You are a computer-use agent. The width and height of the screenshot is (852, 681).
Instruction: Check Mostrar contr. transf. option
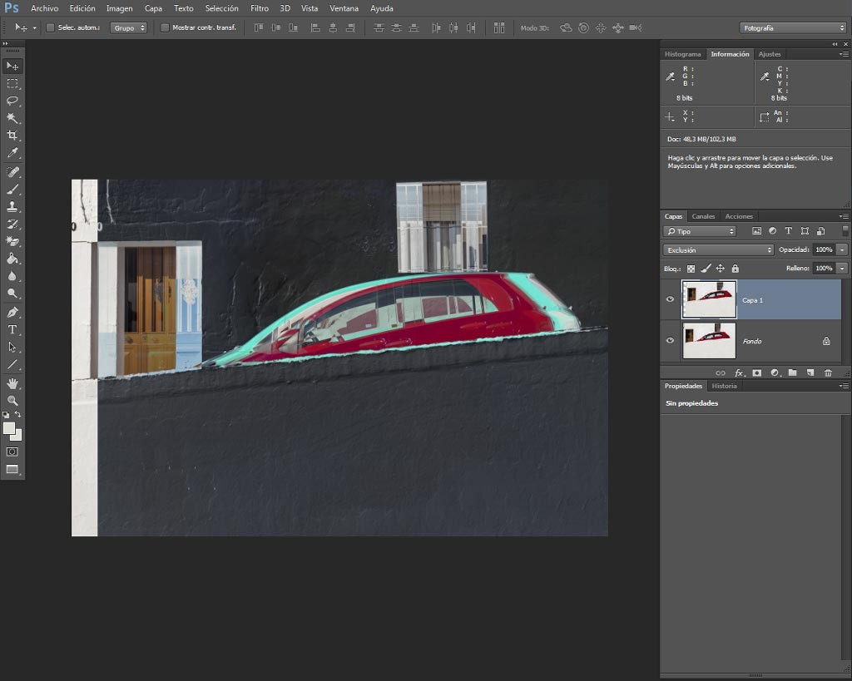point(165,27)
